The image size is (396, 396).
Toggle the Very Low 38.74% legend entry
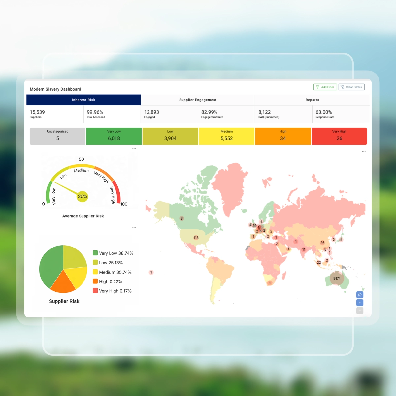pos(113,253)
